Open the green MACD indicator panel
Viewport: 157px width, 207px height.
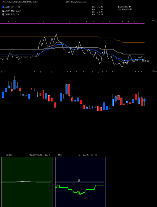pos(27,182)
